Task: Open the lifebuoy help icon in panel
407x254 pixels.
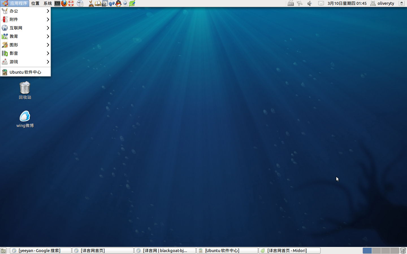Action: coord(71,3)
